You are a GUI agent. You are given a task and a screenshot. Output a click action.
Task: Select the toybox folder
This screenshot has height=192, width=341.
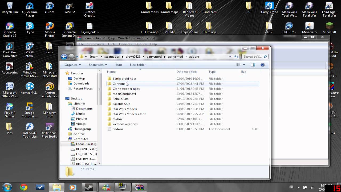(117, 119)
